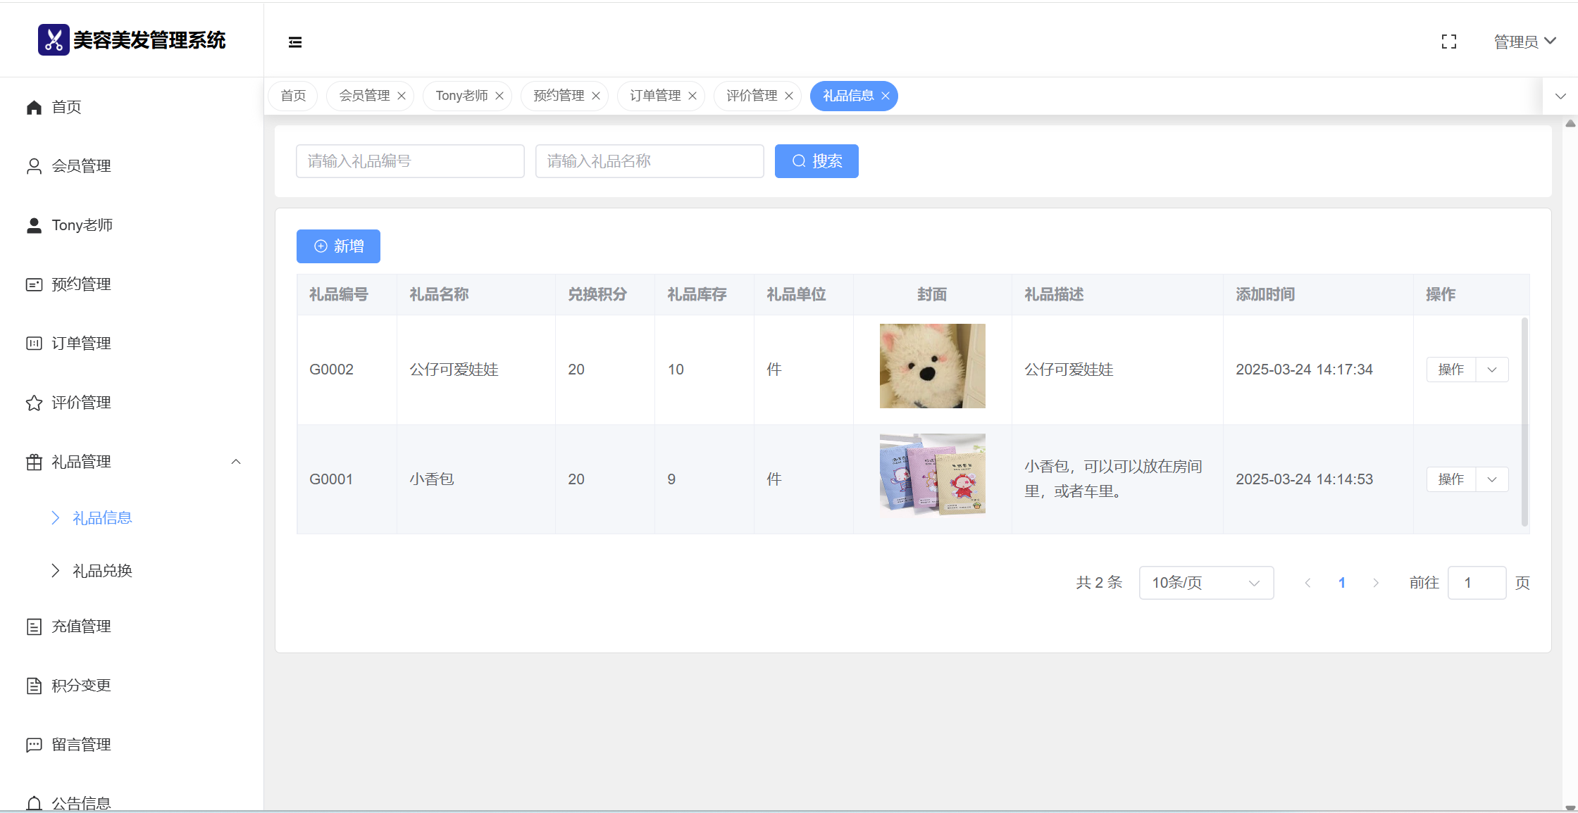
Task: Open 留言管理 from the sidebar
Action: (81, 745)
